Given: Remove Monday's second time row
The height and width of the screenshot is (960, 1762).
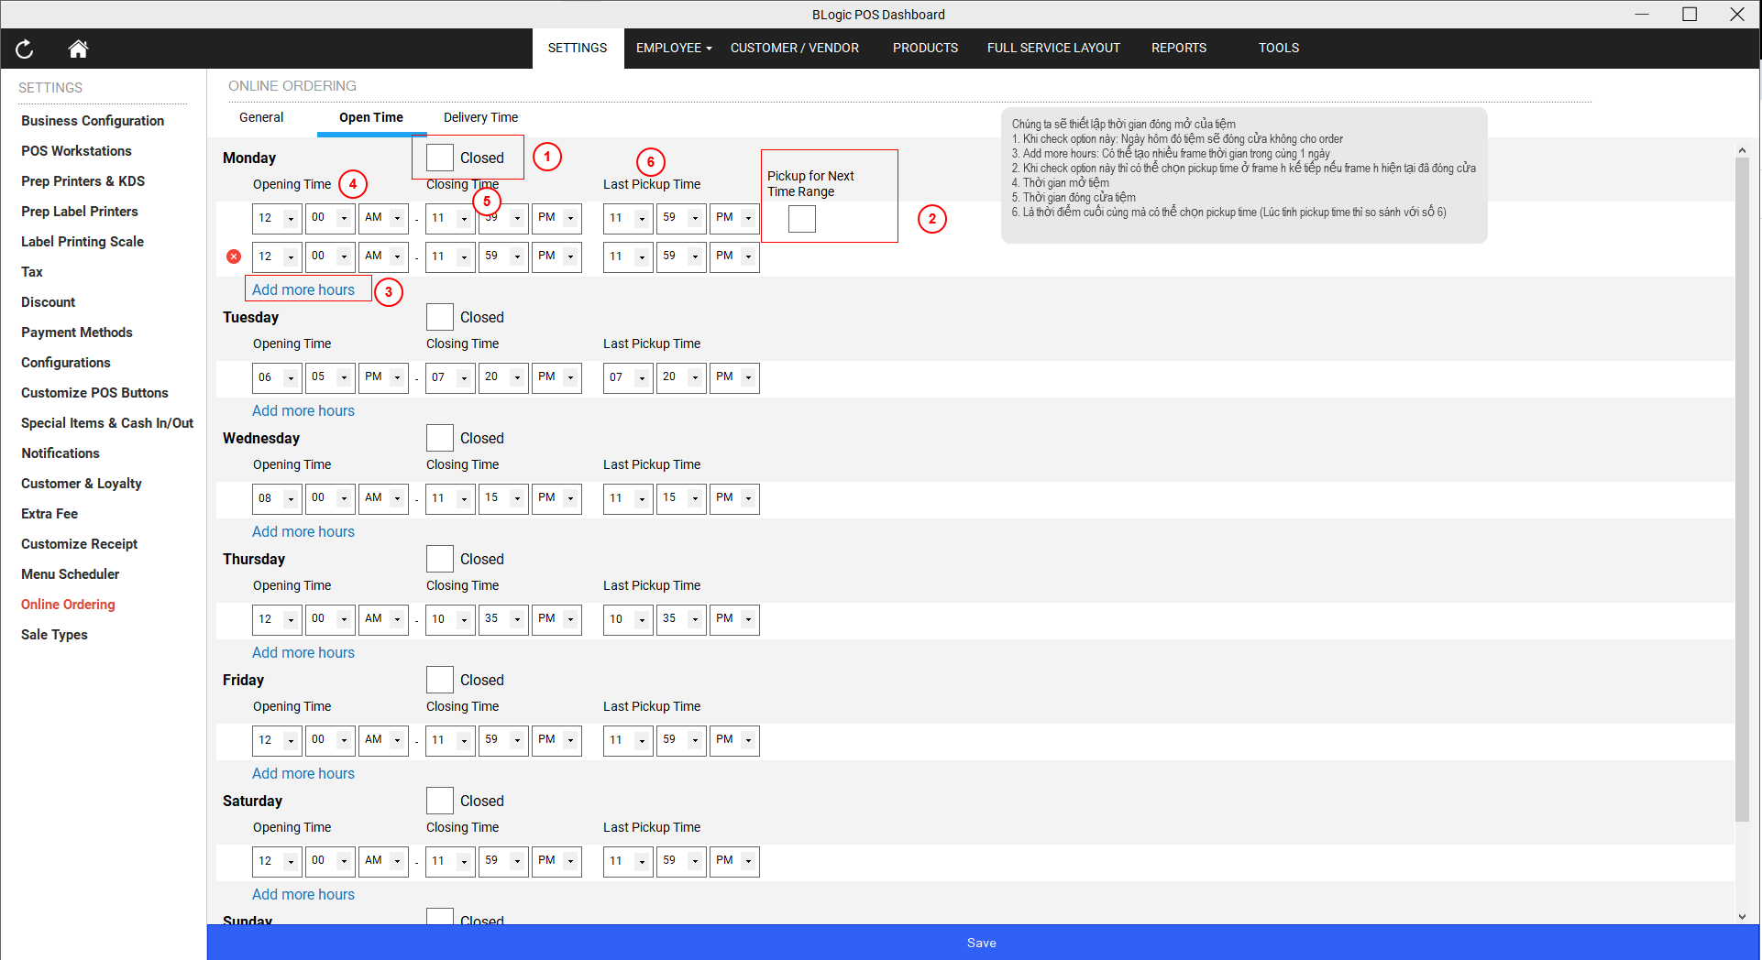Looking at the screenshot, I should [x=234, y=256].
